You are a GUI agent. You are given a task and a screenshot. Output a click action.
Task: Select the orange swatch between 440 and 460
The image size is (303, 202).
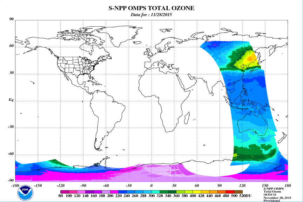point(214,192)
